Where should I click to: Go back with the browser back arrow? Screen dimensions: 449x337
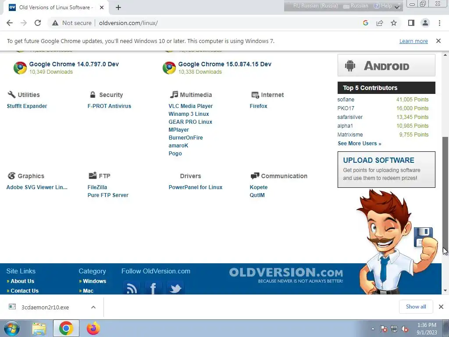click(10, 23)
